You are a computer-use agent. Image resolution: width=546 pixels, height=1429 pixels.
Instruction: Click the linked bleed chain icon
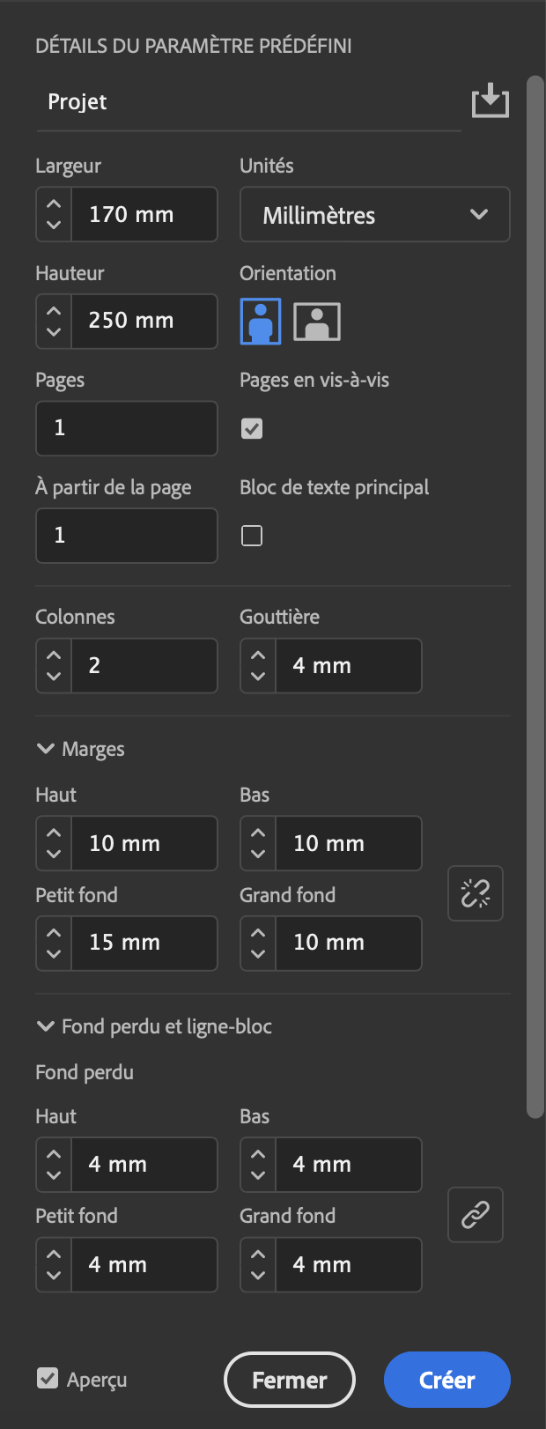[x=476, y=1215]
